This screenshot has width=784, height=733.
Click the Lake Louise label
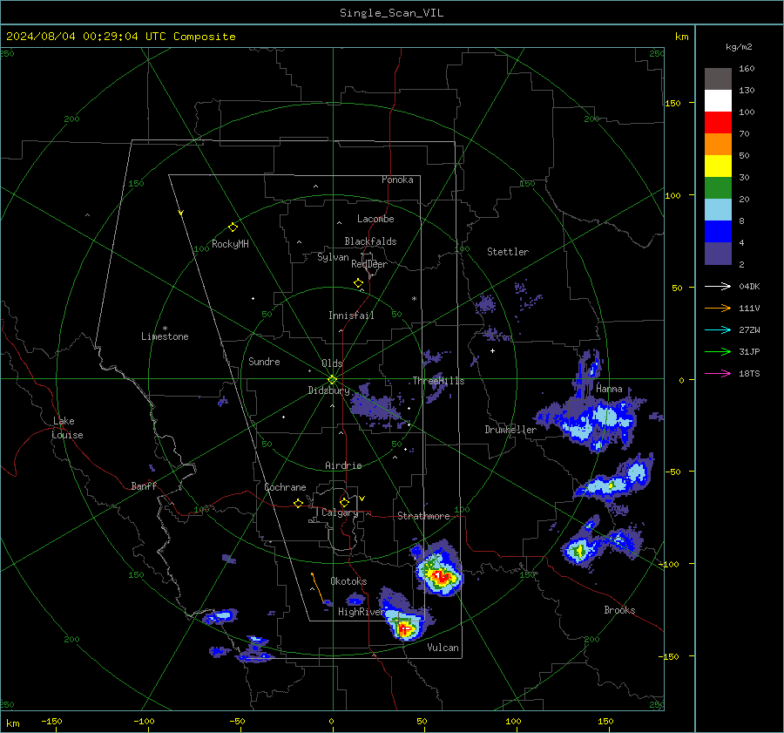click(x=67, y=428)
